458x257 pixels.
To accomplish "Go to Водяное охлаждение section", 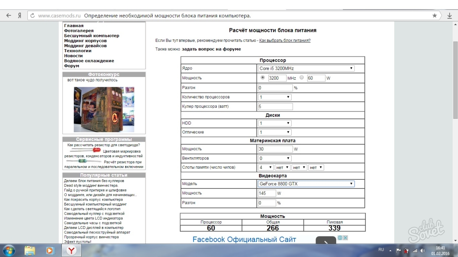I will 89,61.
